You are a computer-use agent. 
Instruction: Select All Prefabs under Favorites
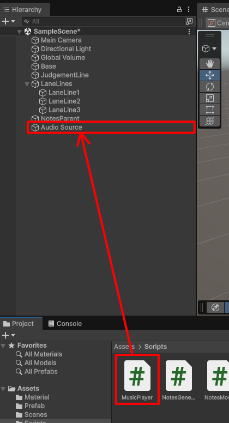pos(41,371)
